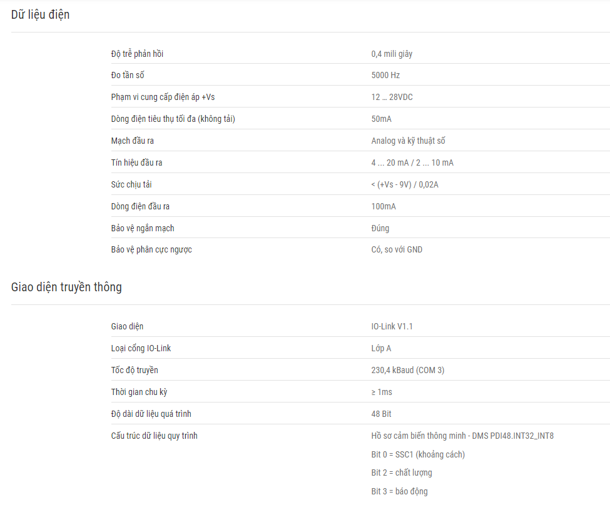
Task: Select the 'Sức chịu tải' label
Action: click(x=131, y=184)
